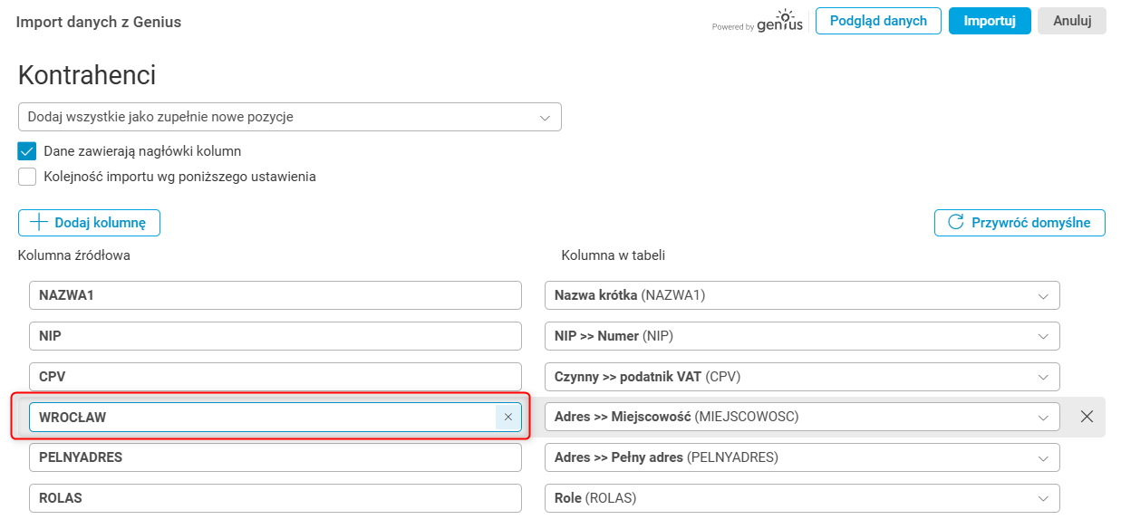This screenshot has width=1121, height=529.
Task: Click the restore icon on Przywróć domyślne
Action: click(x=955, y=223)
